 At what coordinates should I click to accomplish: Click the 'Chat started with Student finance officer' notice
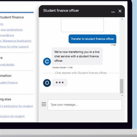[x=81, y=73]
